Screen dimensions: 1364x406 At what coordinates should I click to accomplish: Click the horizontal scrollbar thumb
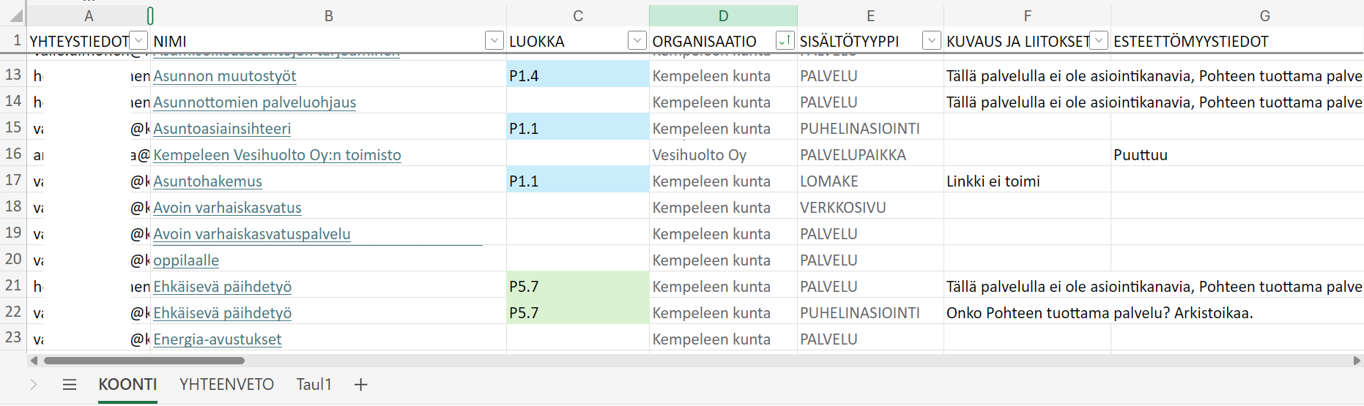click(144, 361)
